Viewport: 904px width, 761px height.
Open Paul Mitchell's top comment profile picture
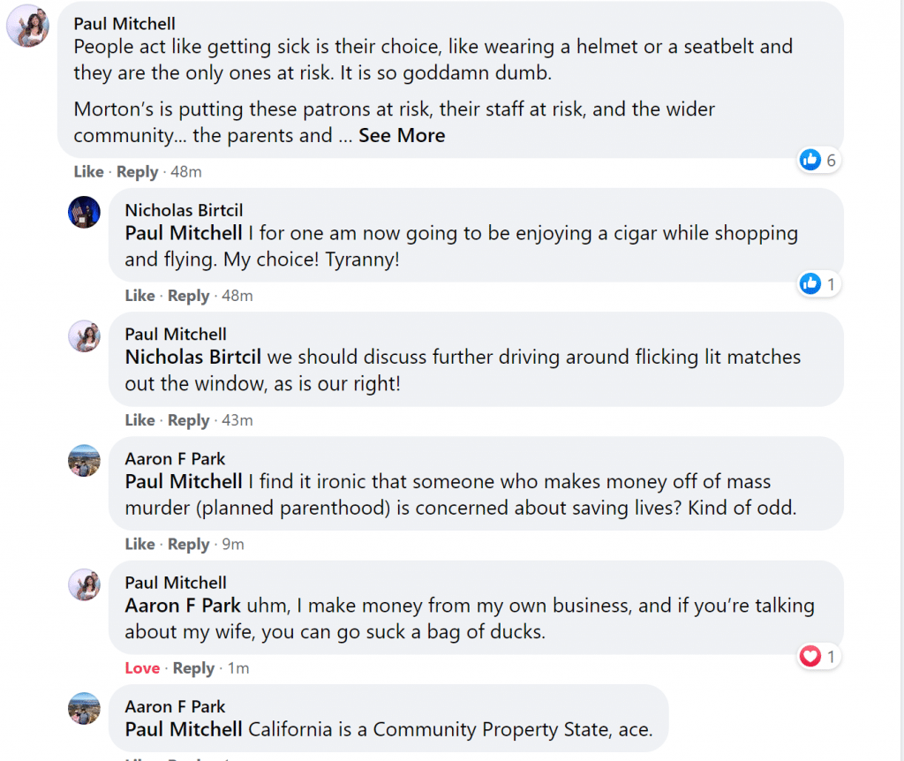27,25
